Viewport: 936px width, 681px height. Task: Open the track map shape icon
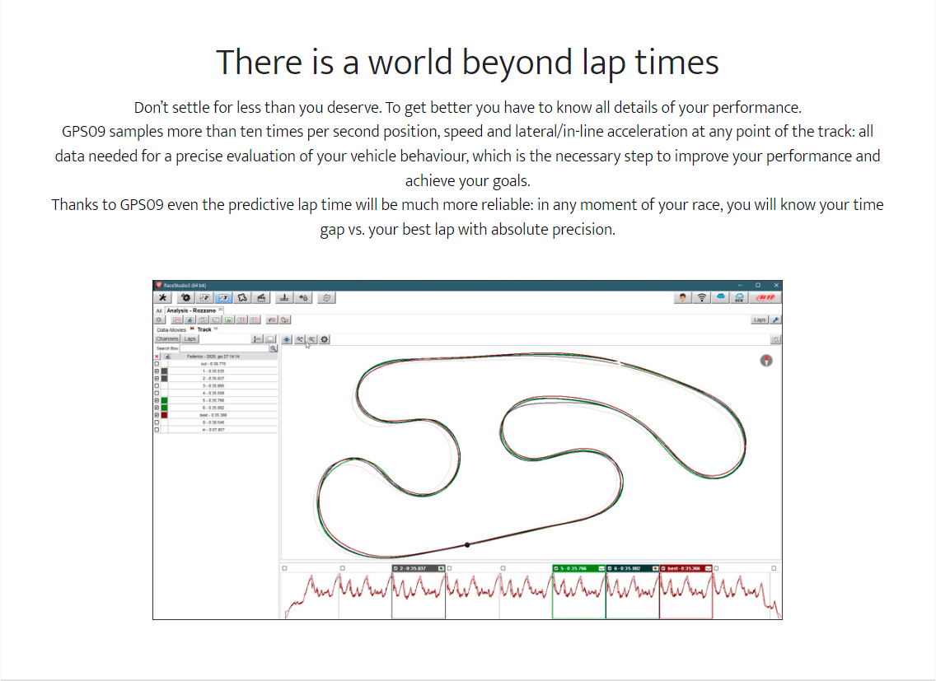[242, 297]
